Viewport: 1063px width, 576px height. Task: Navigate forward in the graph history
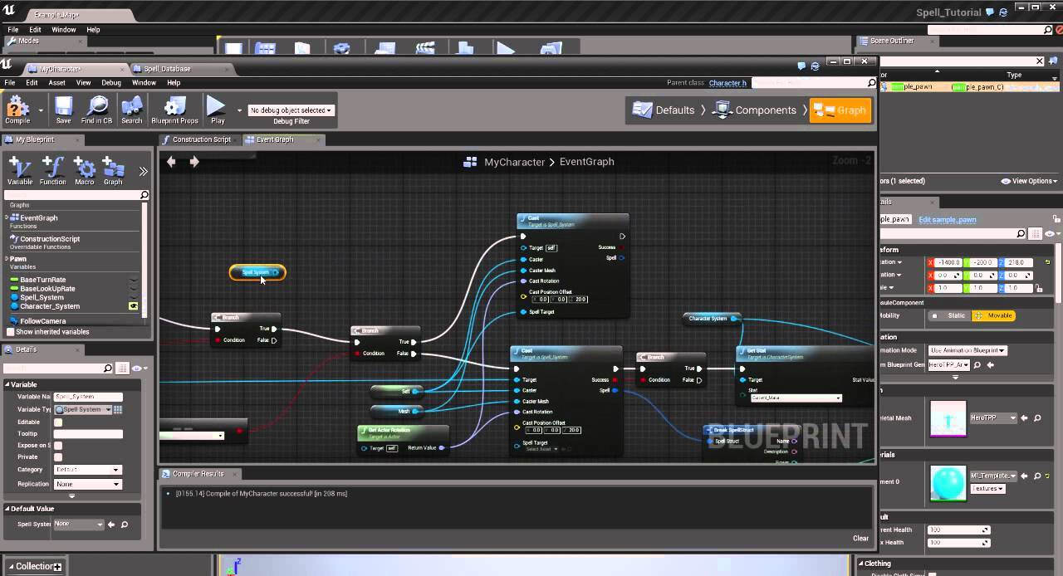point(193,162)
